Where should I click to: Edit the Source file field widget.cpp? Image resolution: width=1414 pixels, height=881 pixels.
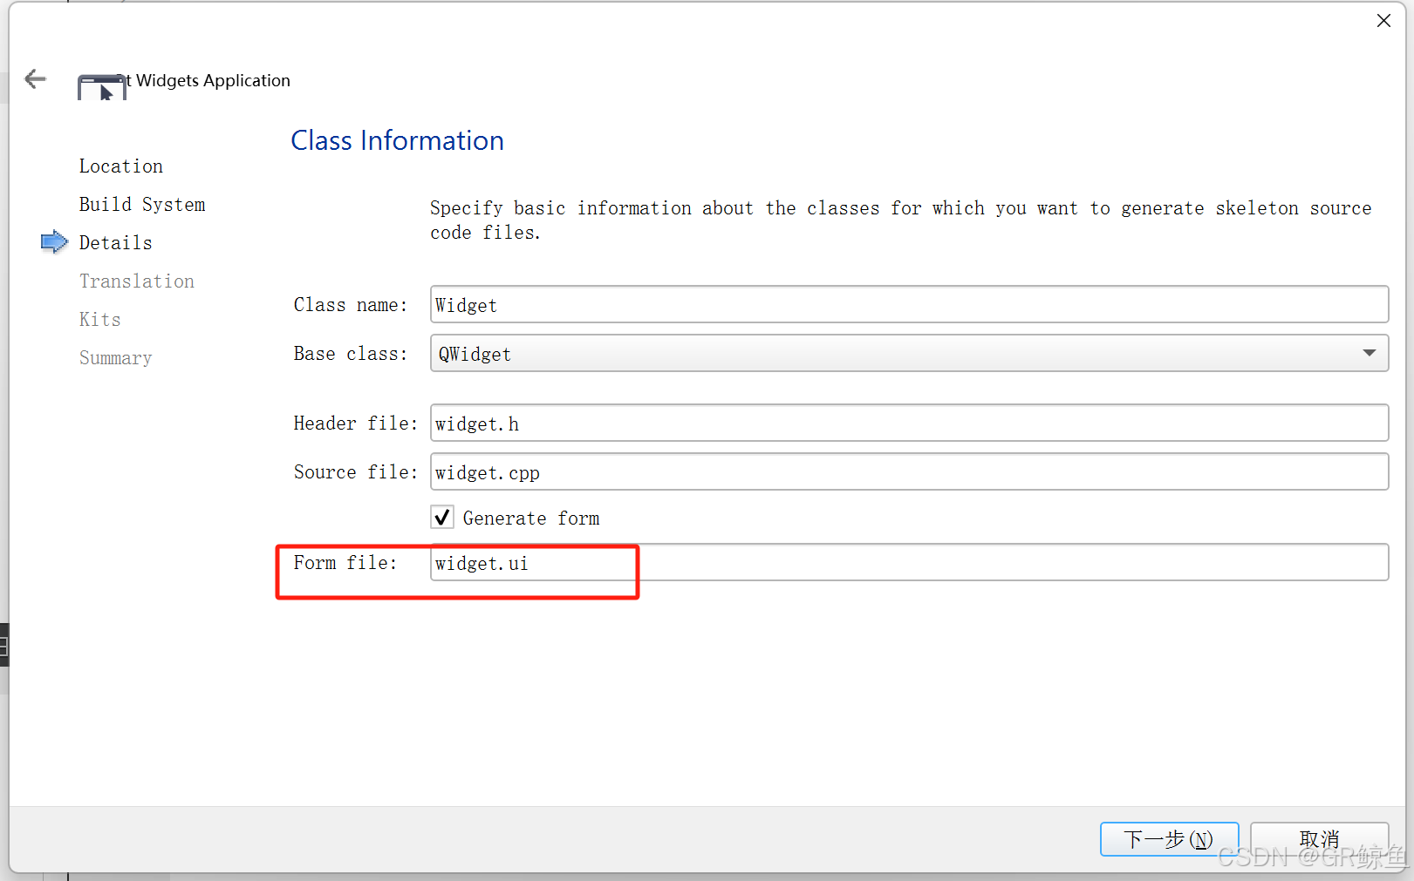point(909,471)
